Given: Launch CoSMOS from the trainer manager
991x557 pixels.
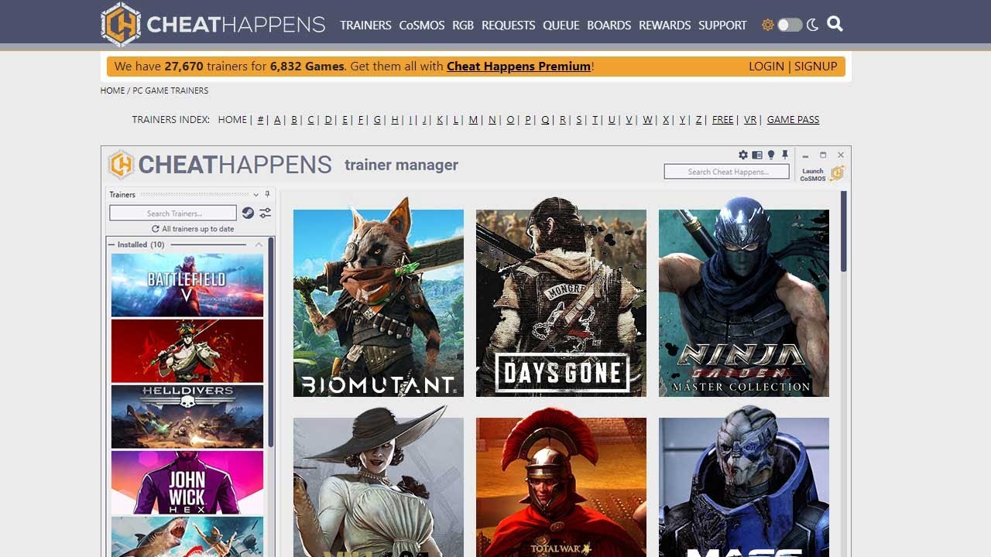Looking at the screenshot, I should [x=822, y=174].
